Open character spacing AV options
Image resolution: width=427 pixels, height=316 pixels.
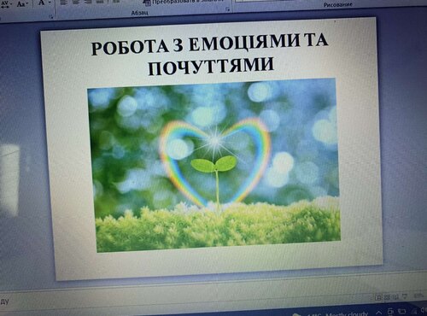coord(6,3)
